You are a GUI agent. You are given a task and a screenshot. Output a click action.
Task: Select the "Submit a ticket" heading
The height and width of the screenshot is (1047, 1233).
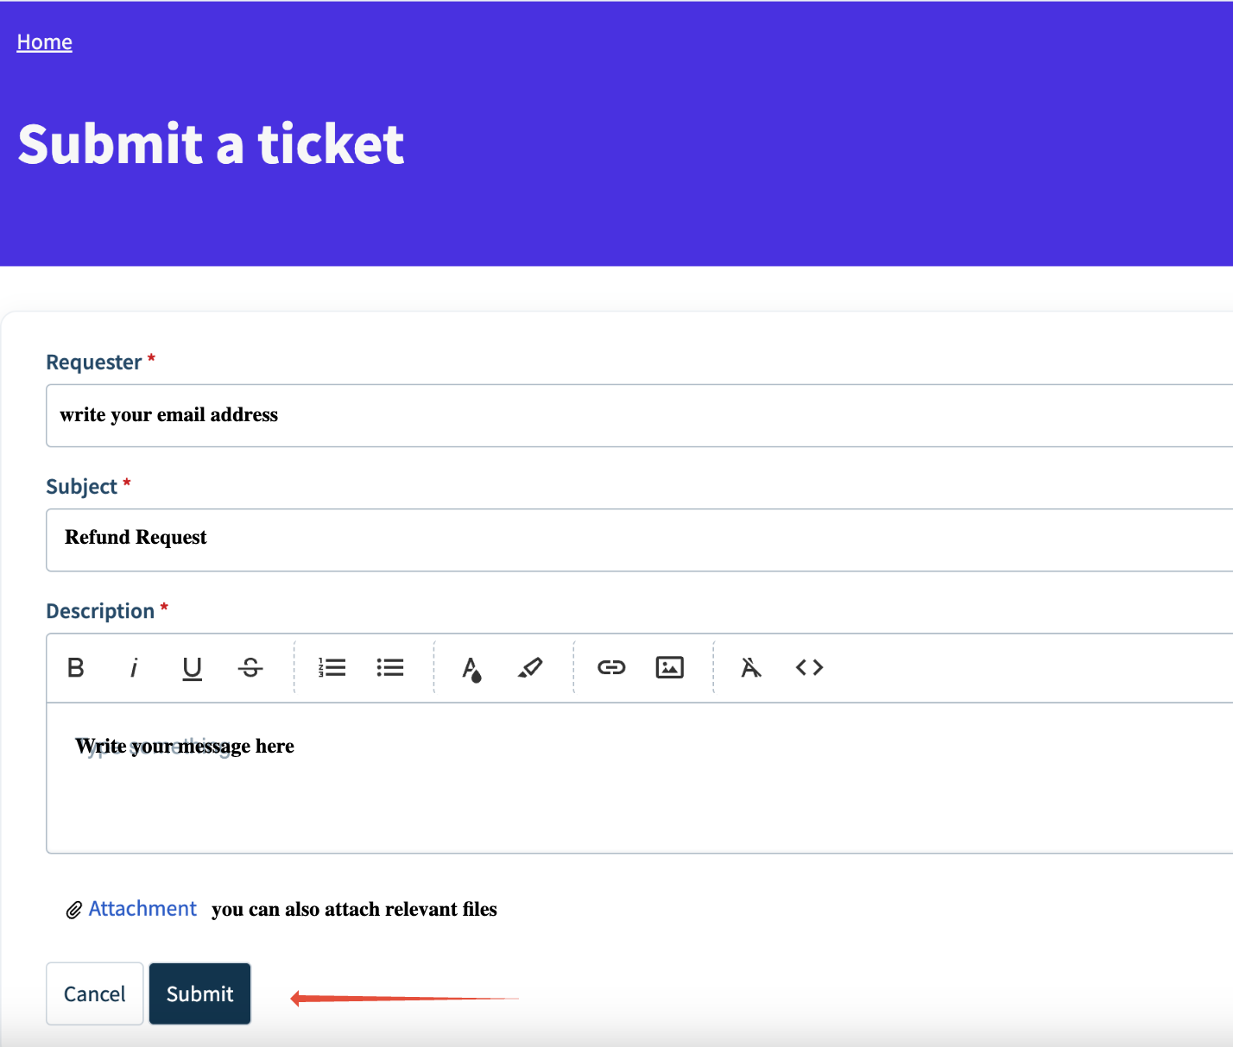pyautogui.click(x=211, y=143)
